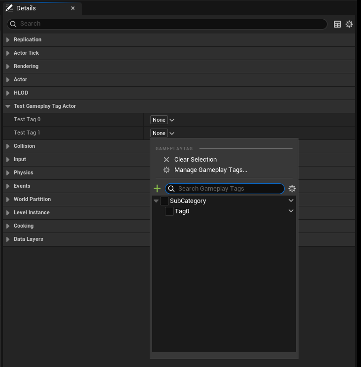Screen dimensions: 361x367
Task: Open the Test Tag 0 dropdown arrow
Action: 172,120
